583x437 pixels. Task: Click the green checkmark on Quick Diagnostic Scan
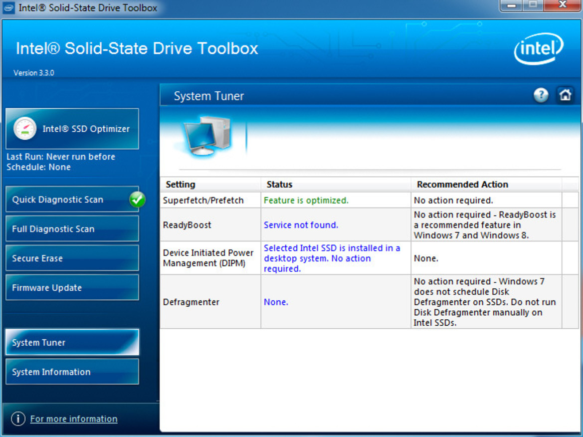point(137,200)
